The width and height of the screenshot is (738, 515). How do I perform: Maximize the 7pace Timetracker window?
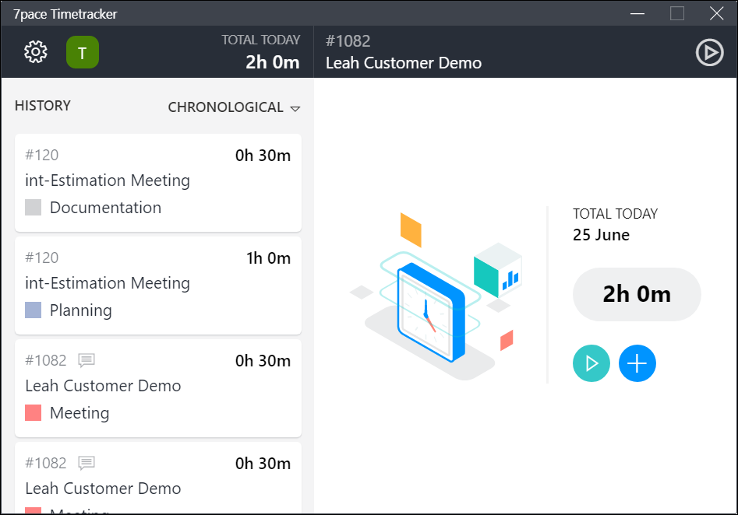(676, 13)
